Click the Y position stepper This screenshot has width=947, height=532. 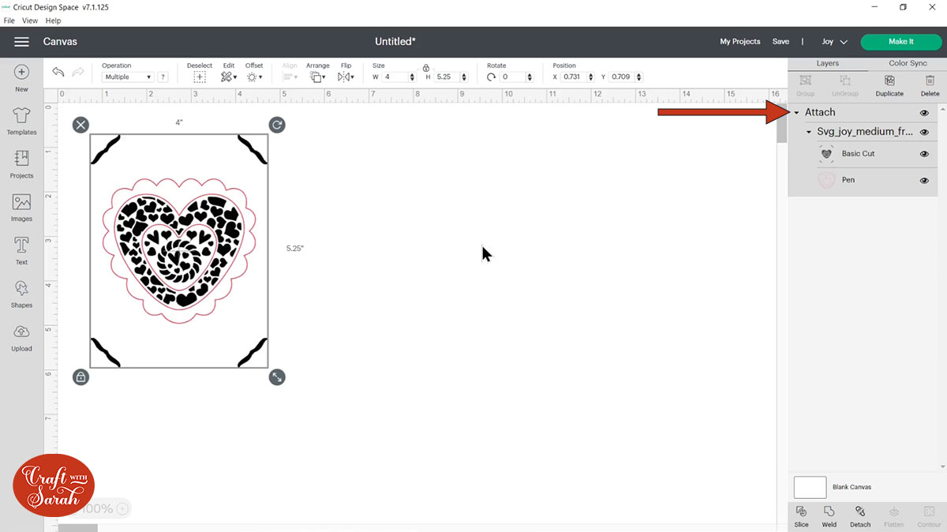pos(638,77)
